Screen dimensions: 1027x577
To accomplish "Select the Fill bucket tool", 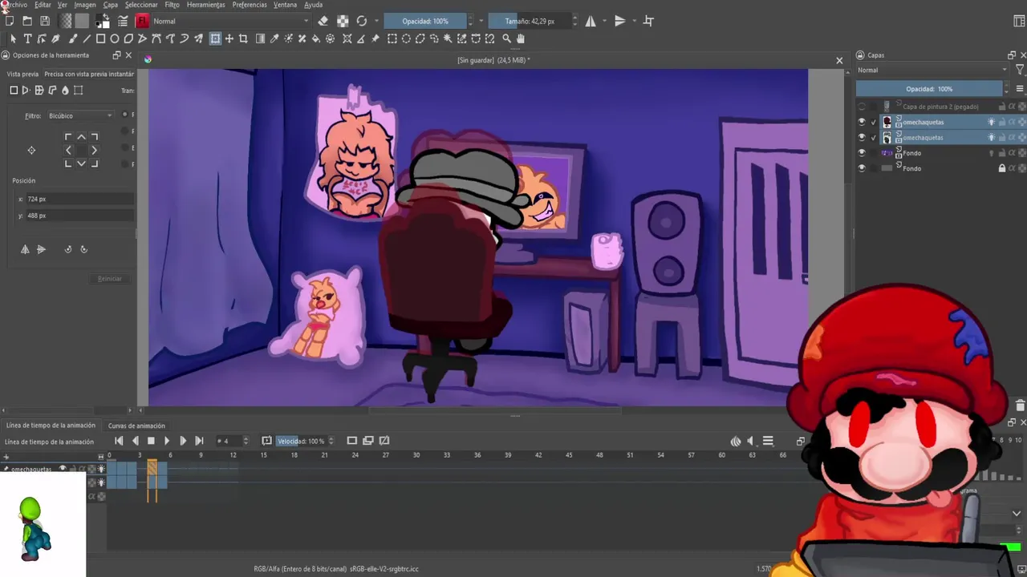I will coord(316,38).
